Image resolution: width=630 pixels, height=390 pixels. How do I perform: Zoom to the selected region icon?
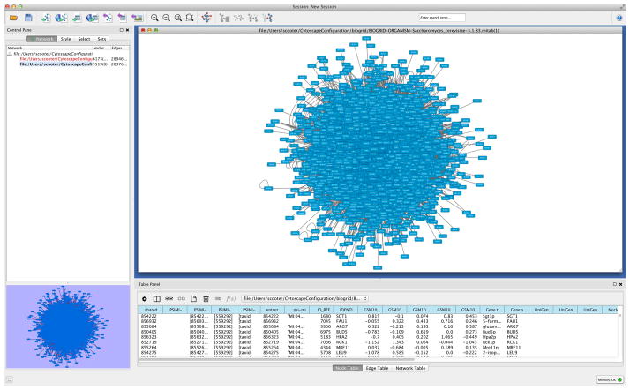(x=190, y=18)
